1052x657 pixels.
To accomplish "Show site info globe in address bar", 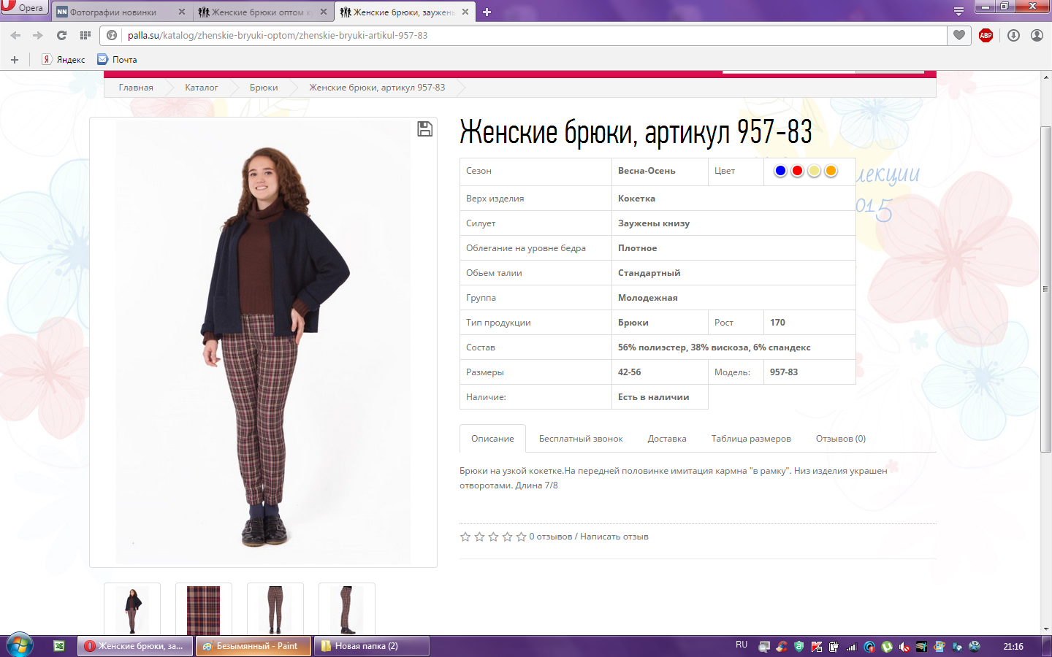I will (112, 35).
